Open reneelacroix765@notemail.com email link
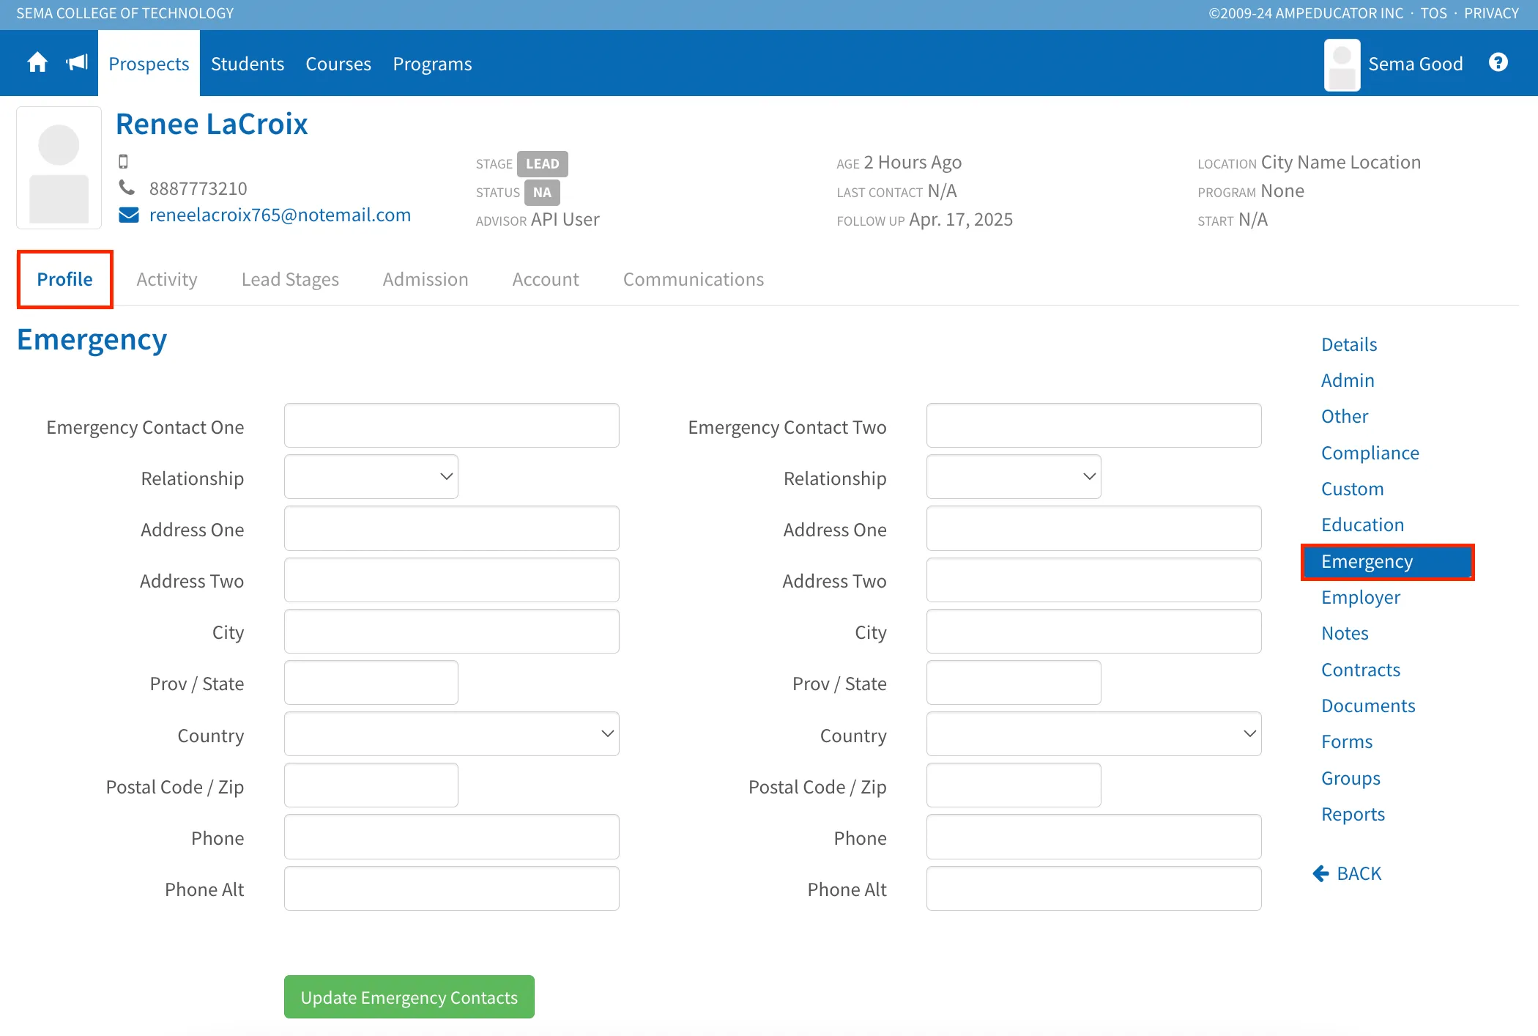1538x1036 pixels. pos(281,215)
